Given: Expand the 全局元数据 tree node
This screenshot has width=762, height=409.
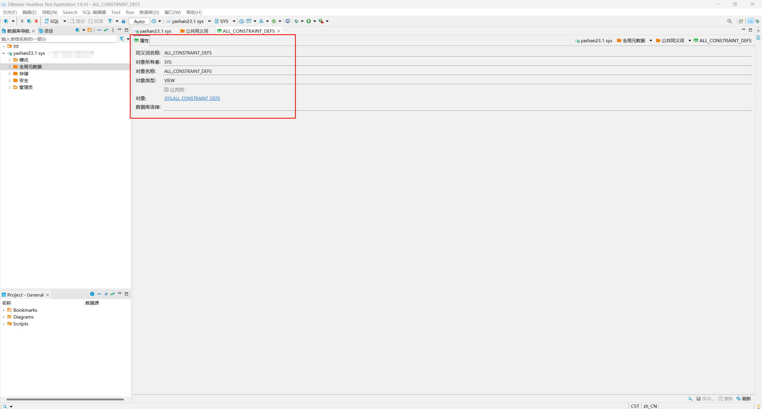Looking at the screenshot, I should pyautogui.click(x=10, y=67).
